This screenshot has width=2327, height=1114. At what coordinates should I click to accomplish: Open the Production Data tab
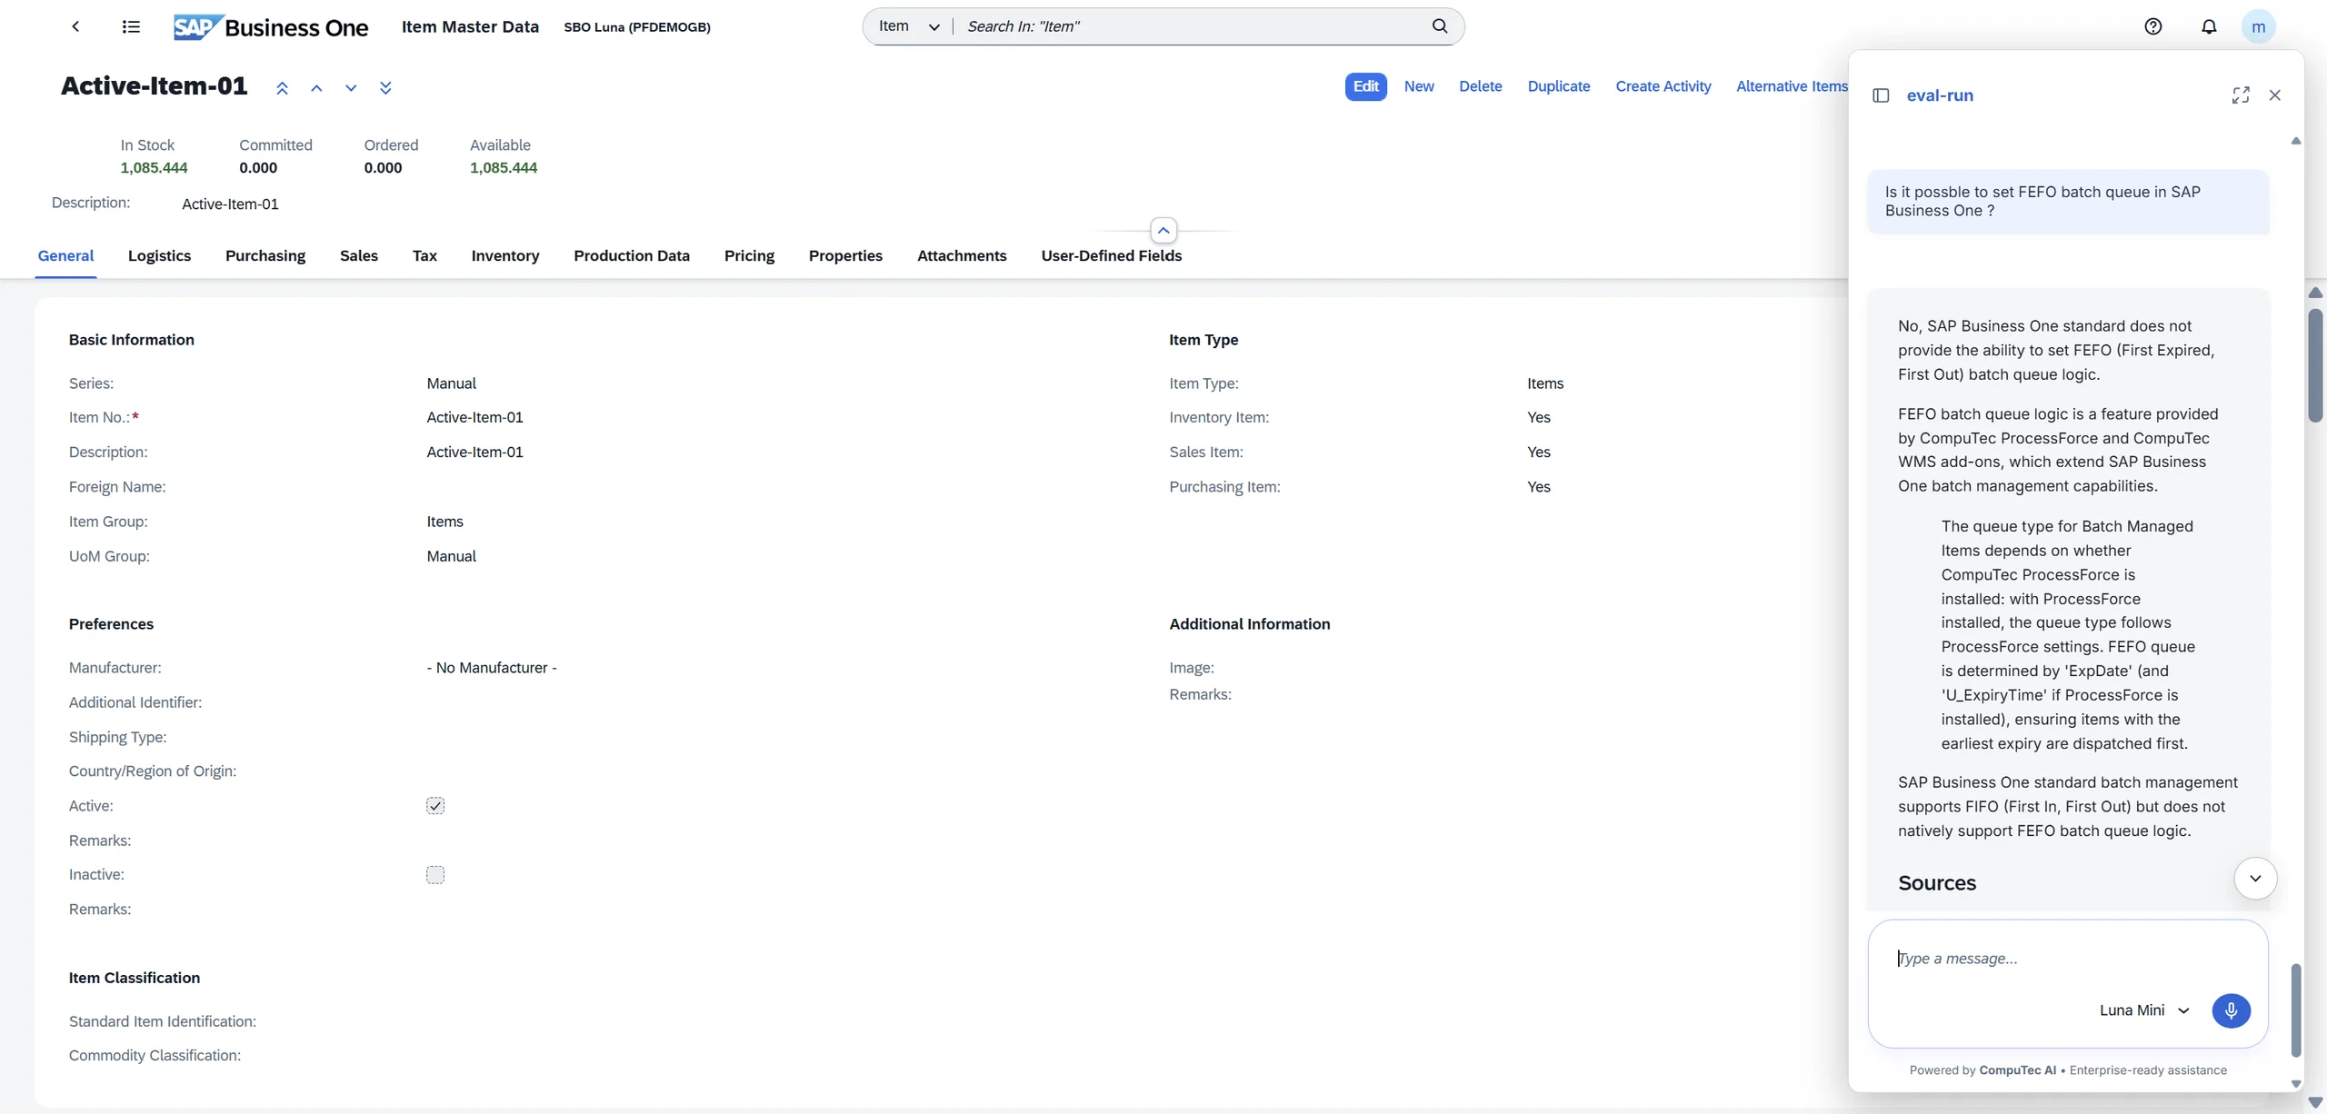click(632, 256)
